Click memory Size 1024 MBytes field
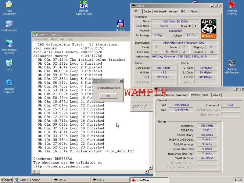 pos(181,110)
